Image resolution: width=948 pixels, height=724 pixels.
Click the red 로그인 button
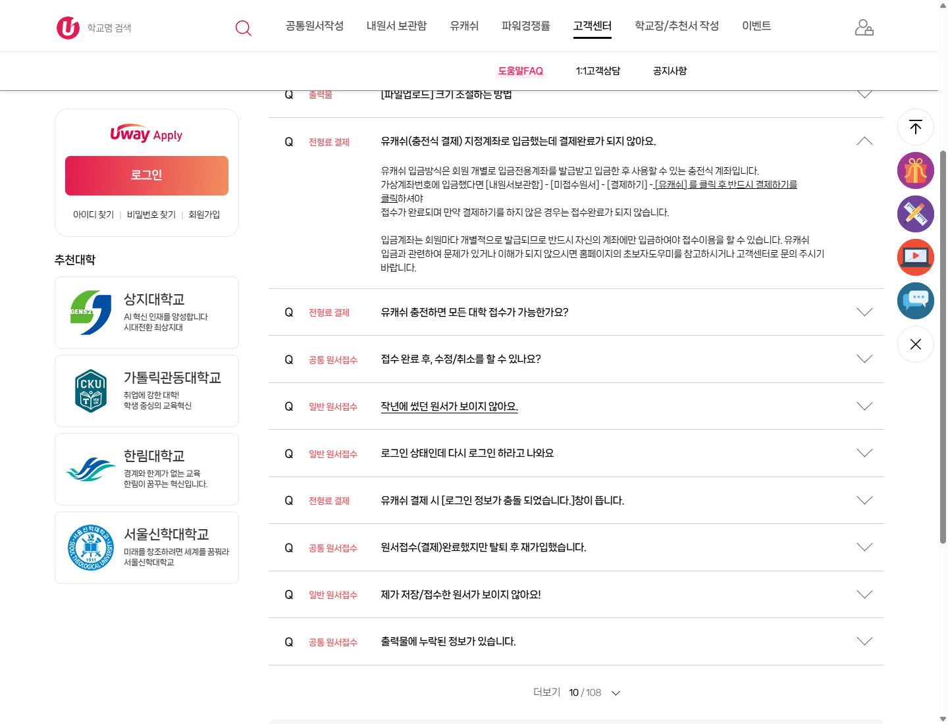click(x=147, y=176)
